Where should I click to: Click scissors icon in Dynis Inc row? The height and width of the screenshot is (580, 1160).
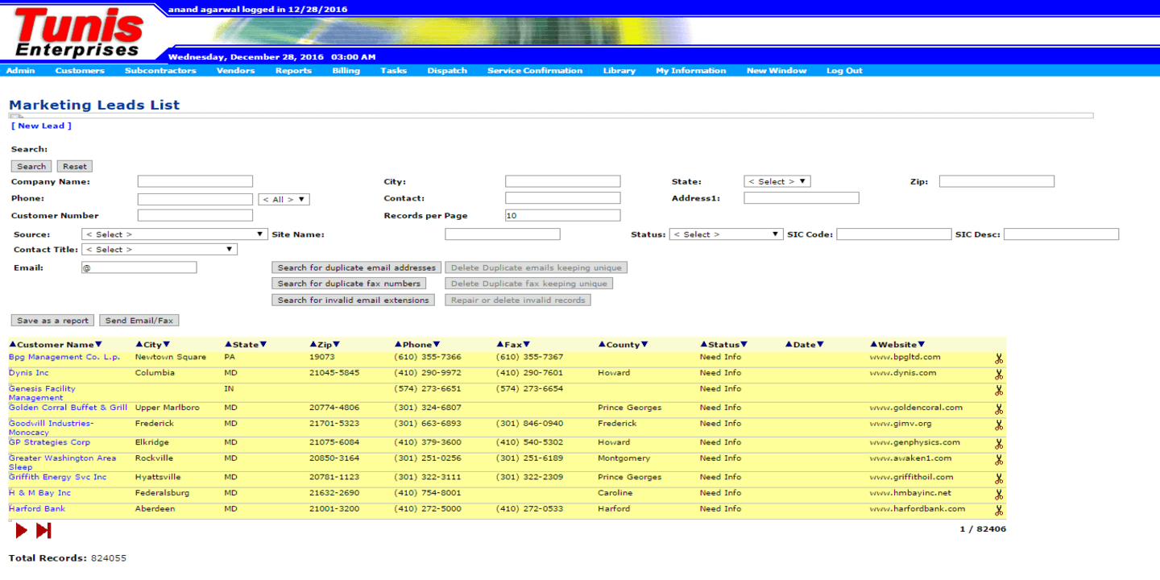click(x=999, y=376)
